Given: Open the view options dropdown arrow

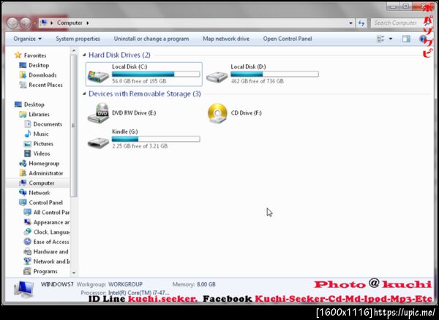Looking at the screenshot, I should tap(391, 39).
